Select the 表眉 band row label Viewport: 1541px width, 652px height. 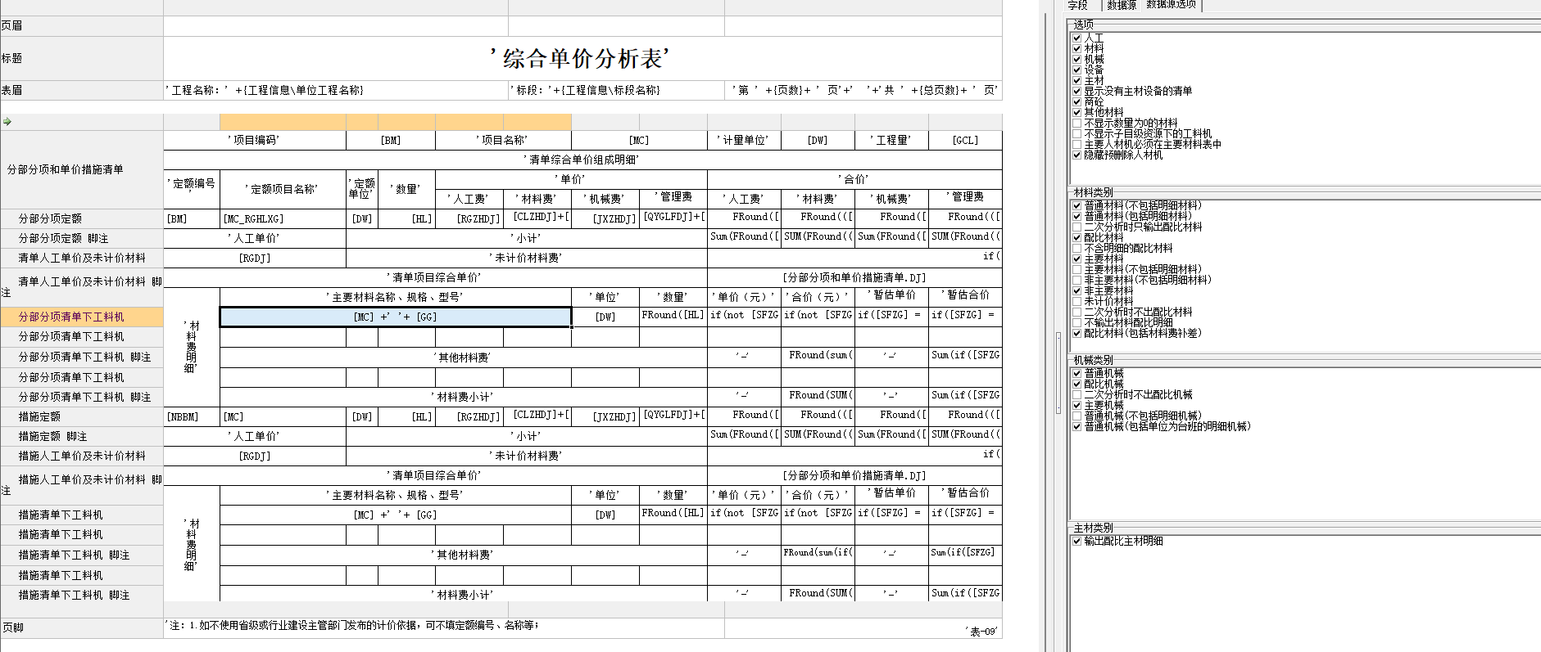click(82, 91)
